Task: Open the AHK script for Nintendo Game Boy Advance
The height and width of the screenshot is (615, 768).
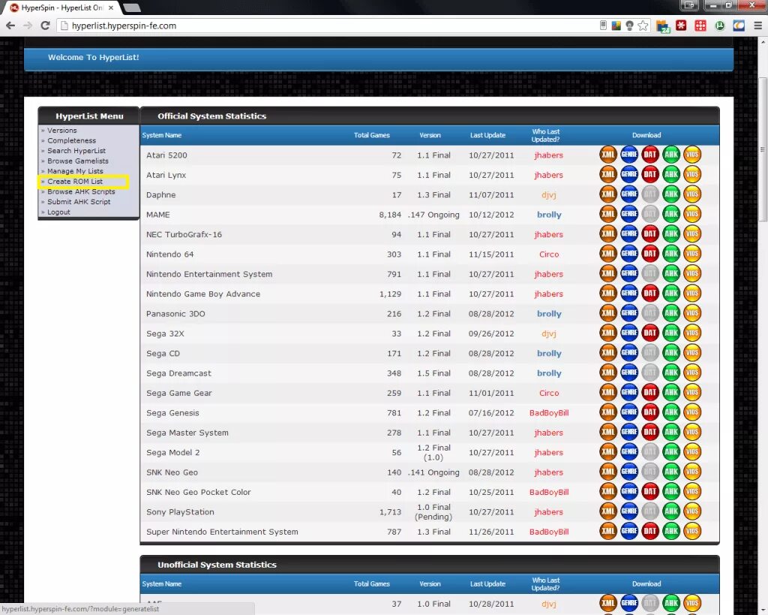Action: pos(671,294)
